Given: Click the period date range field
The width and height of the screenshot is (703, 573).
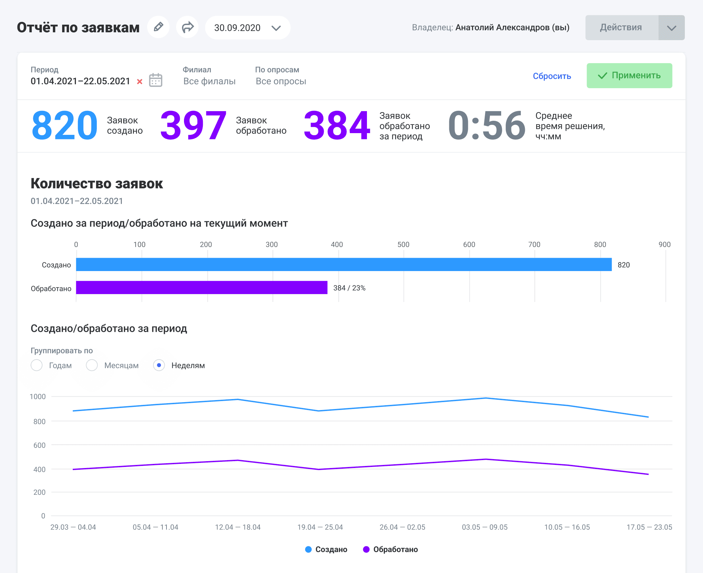Looking at the screenshot, I should [80, 81].
